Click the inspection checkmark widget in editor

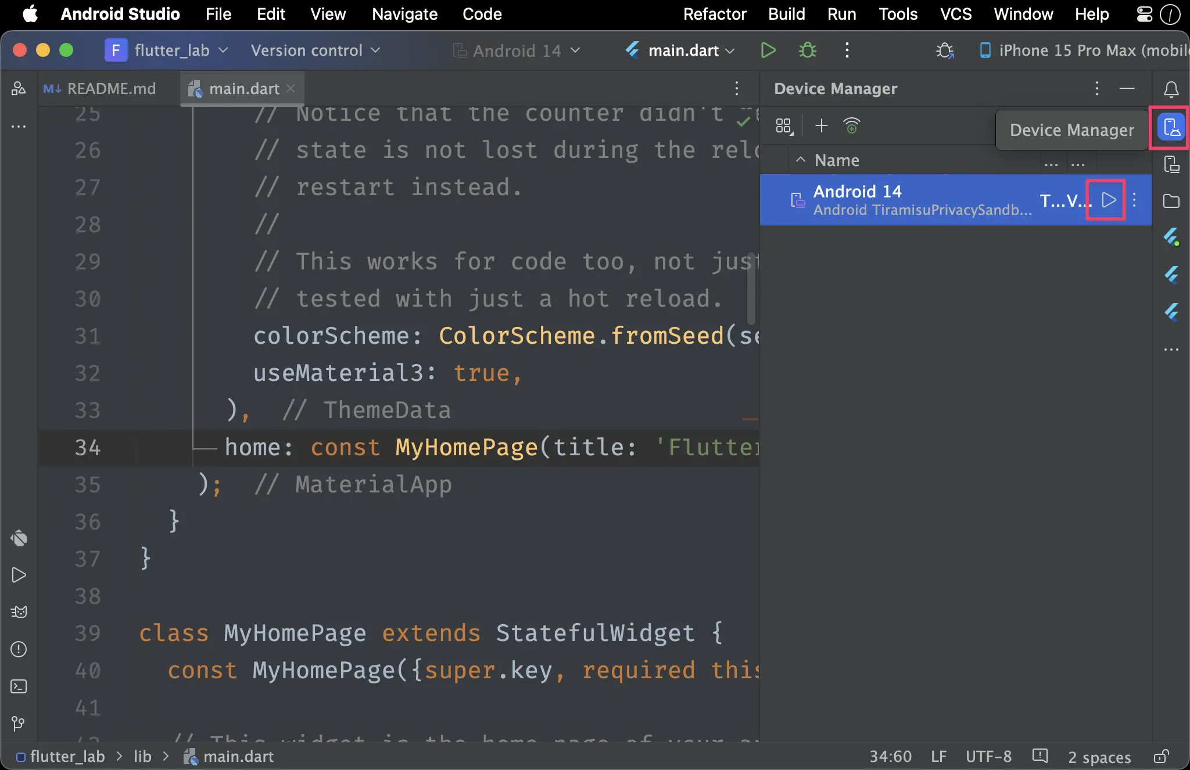[x=743, y=121]
